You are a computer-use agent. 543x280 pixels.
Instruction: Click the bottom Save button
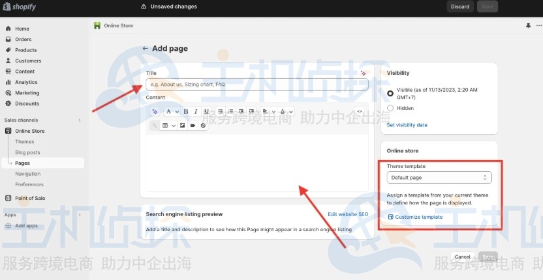488,257
